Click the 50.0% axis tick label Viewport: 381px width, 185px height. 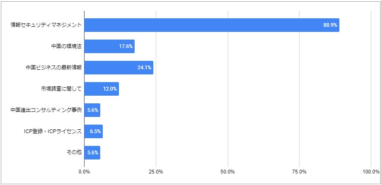pyautogui.click(x=228, y=172)
